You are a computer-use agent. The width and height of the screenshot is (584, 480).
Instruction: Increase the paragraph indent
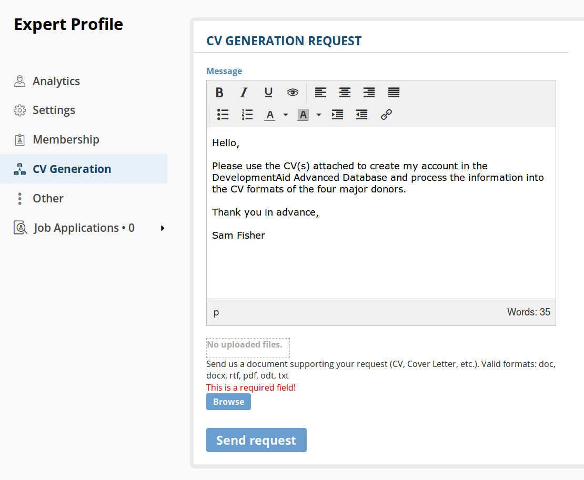337,115
